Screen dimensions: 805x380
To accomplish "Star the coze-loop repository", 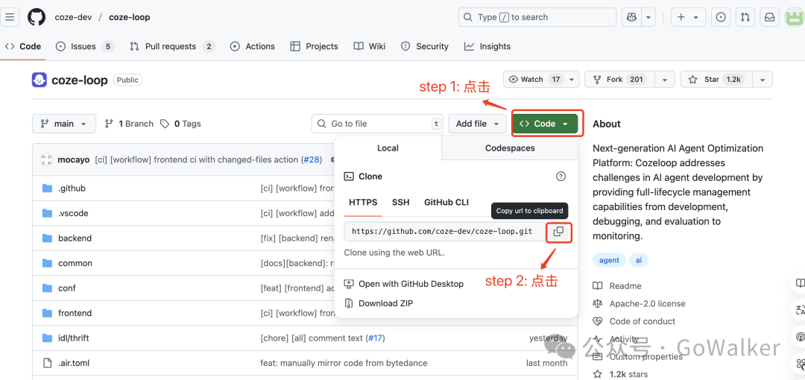I will click(715, 79).
